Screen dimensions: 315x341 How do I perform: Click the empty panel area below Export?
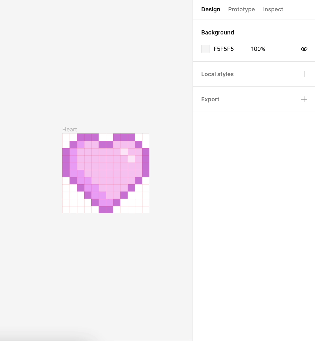click(254, 206)
